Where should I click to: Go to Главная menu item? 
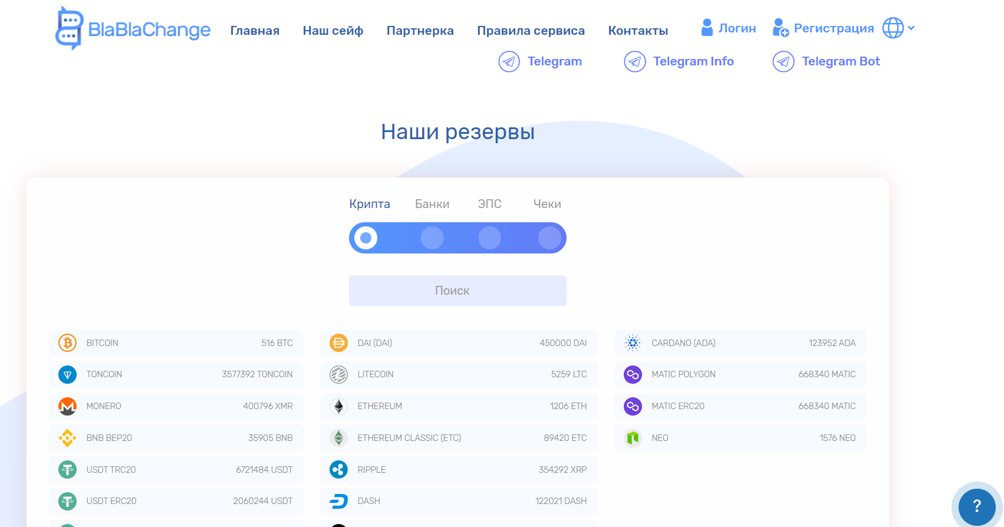coord(255,31)
